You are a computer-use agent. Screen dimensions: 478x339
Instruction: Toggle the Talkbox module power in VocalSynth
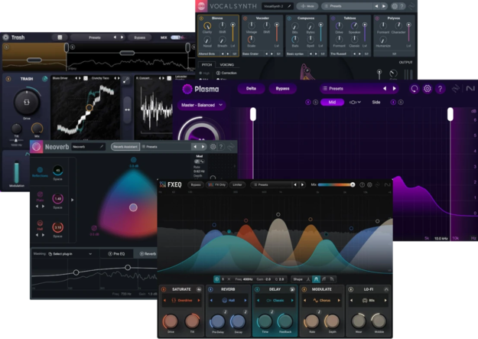pos(333,18)
